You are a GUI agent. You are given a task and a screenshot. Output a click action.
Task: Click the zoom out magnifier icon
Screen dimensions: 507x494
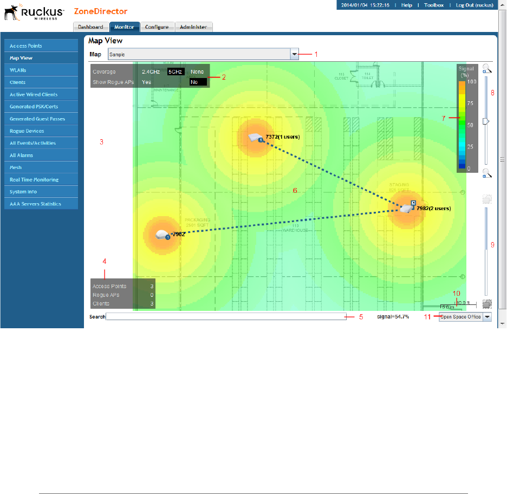[487, 173]
